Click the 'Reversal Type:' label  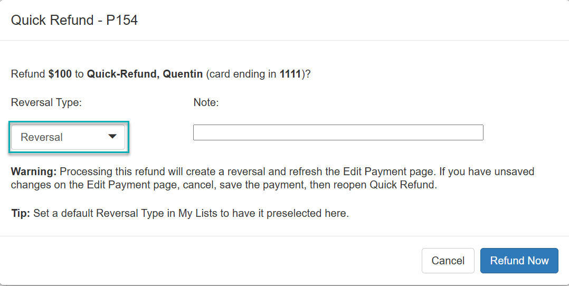(46, 102)
